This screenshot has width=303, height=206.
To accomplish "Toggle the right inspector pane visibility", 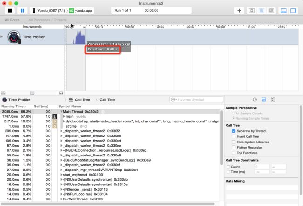I will pyautogui.click(x=293, y=10).
